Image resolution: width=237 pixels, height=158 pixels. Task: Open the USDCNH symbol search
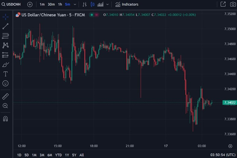tap(11, 4)
